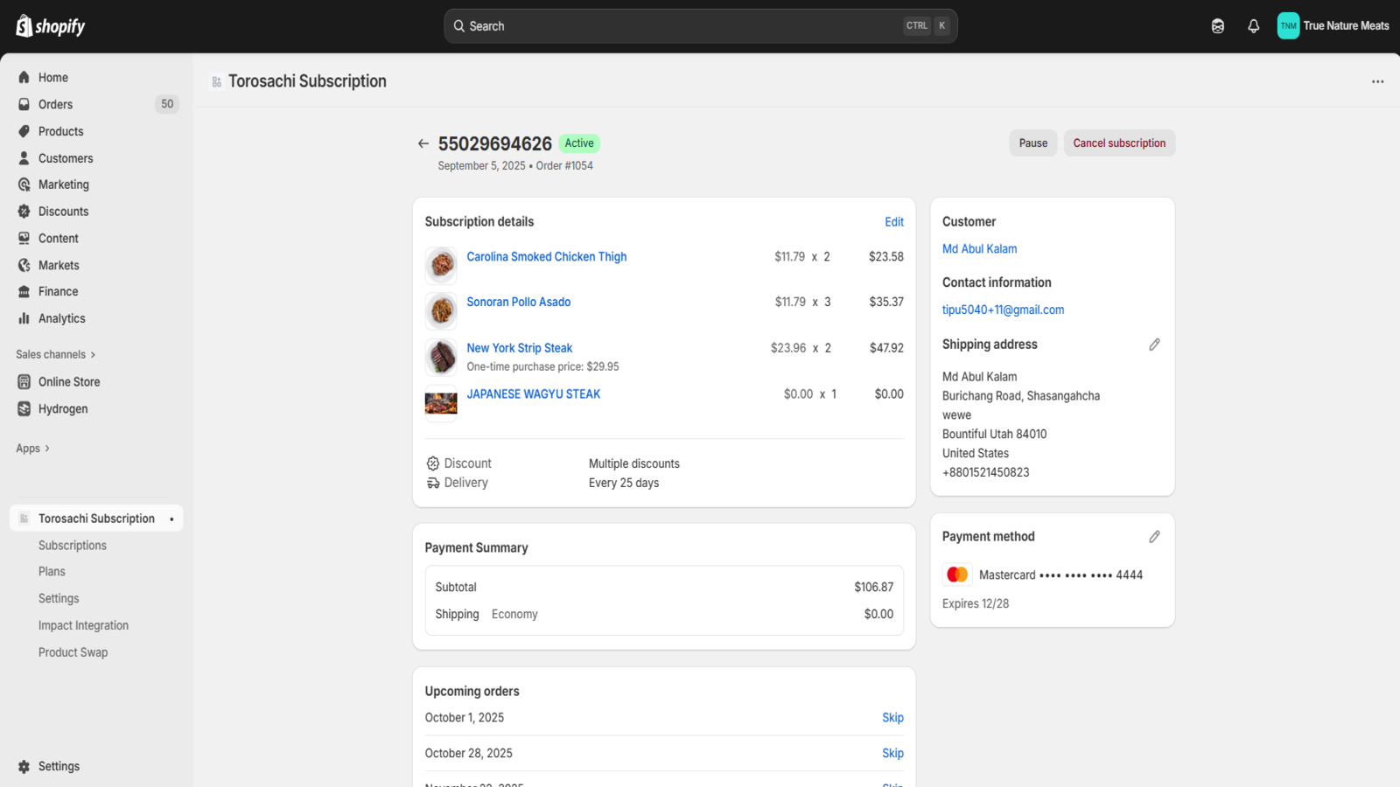
Task: Open the Product Swap submenu item
Action: pyautogui.click(x=73, y=652)
